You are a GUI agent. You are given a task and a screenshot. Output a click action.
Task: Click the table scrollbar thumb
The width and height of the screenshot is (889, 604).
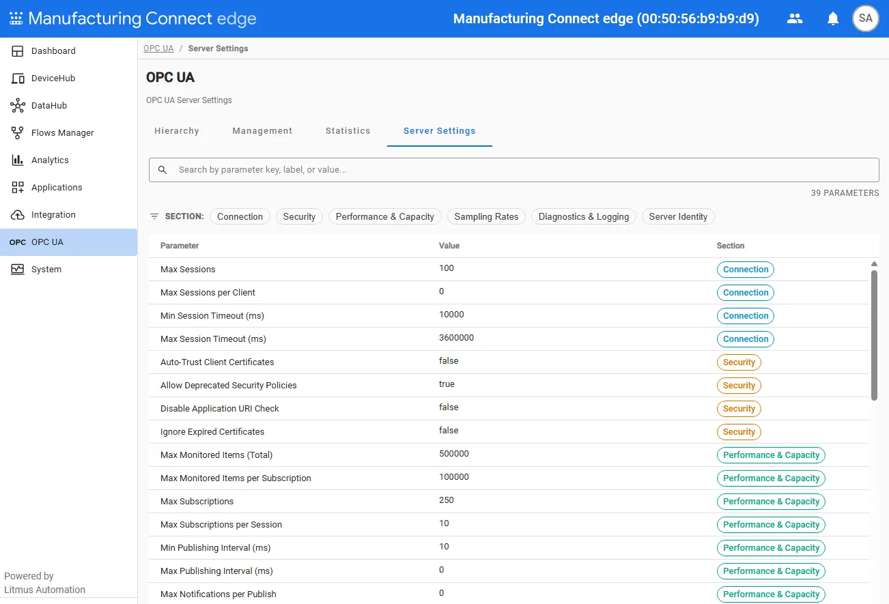point(874,335)
